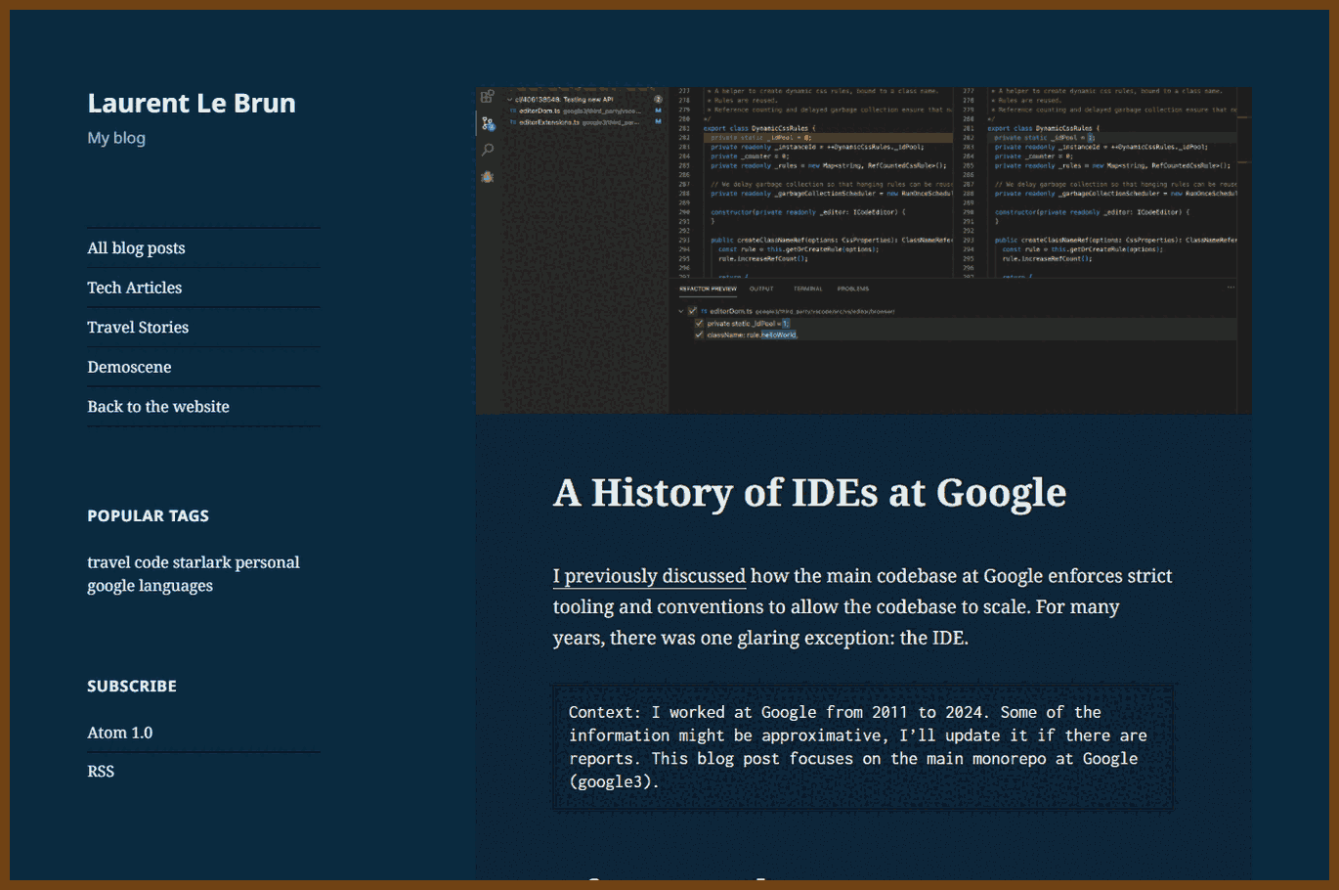Click the M status badge on editorExtensions.ts
The image size is (1339, 890).
(x=658, y=121)
